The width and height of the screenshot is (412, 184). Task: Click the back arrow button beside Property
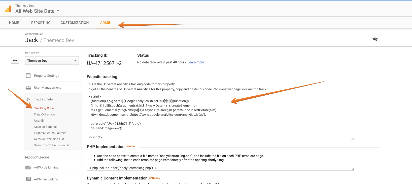coord(15,60)
